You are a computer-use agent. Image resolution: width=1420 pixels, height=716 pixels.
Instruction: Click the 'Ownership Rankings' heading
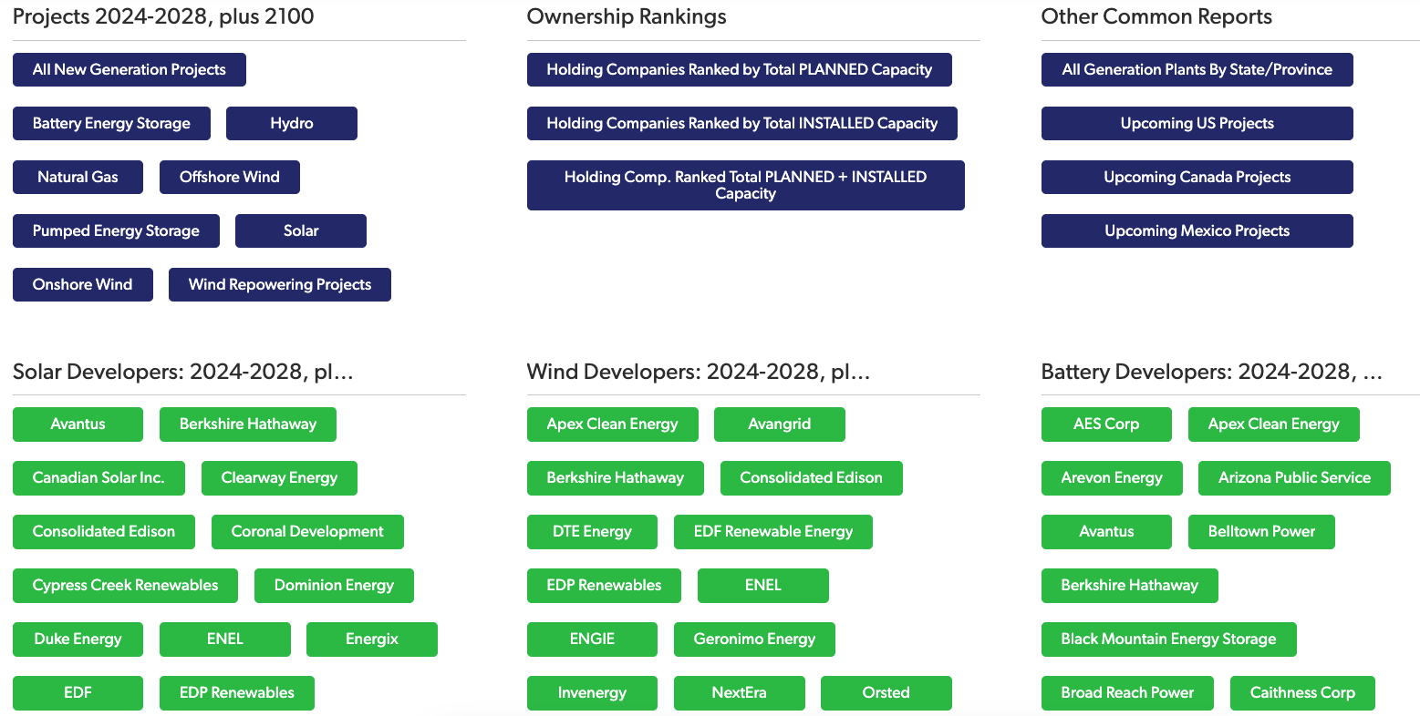tap(627, 16)
